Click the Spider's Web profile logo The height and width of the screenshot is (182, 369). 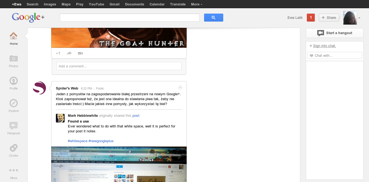[x=40, y=88]
